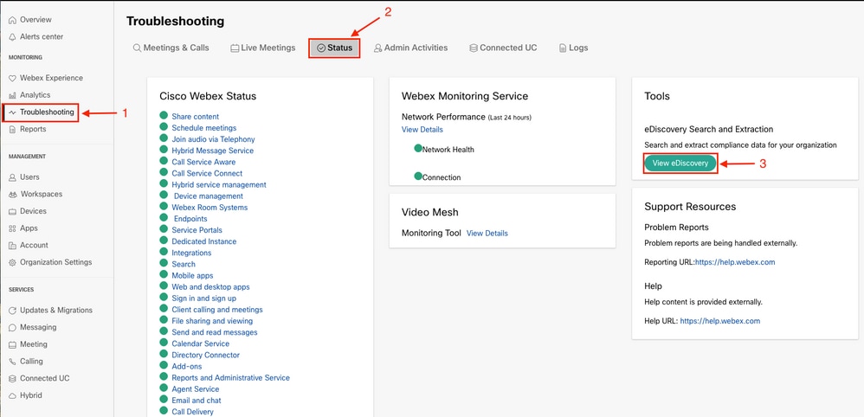Open File sharing and viewing link

(x=212, y=321)
